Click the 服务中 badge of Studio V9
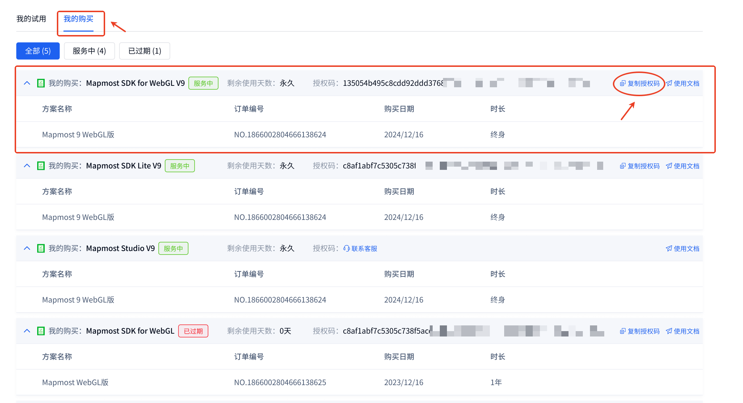 tap(173, 249)
